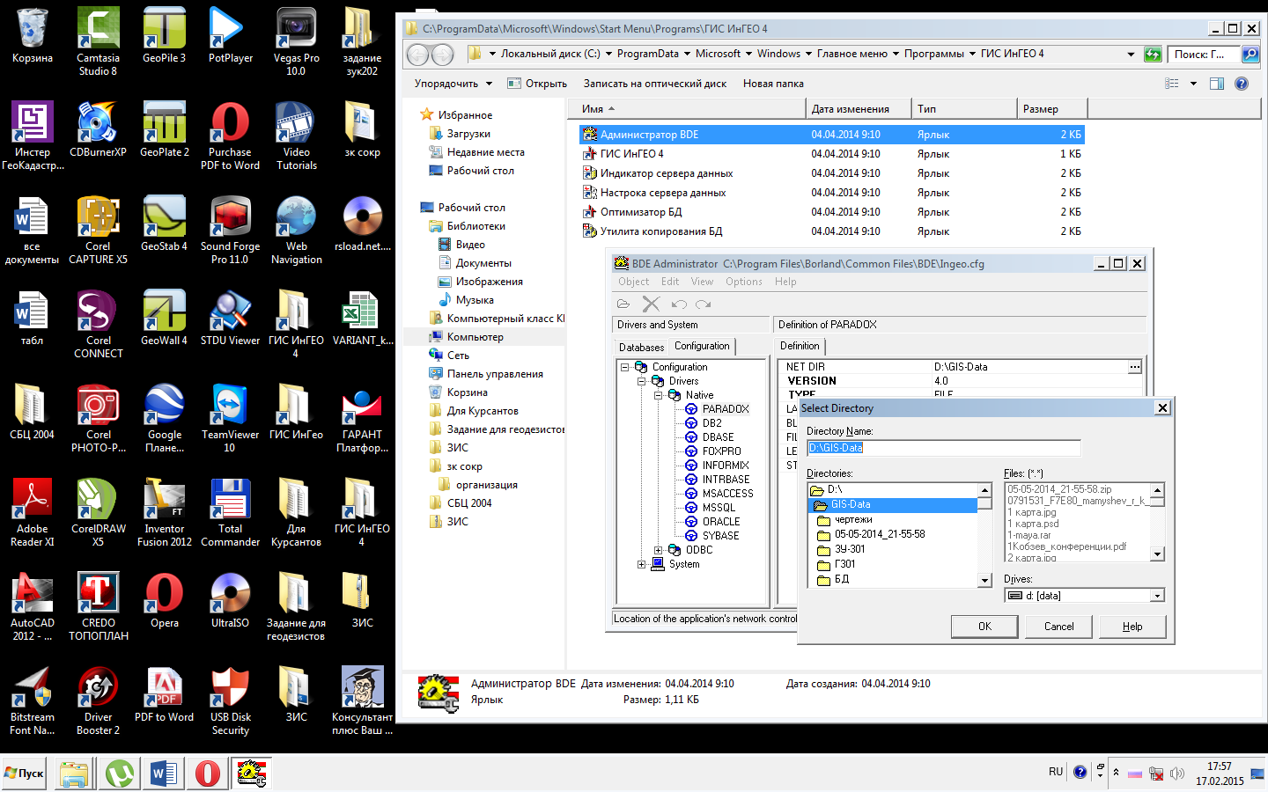Click Help in Select Directory dialog
The width and height of the screenshot is (1268, 792).
click(x=1132, y=627)
